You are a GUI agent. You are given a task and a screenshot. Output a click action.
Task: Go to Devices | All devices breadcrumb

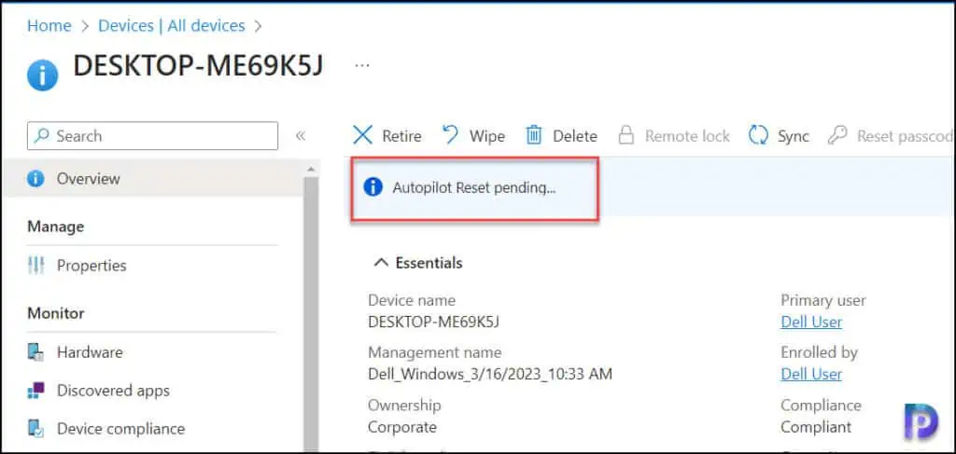[x=172, y=25]
